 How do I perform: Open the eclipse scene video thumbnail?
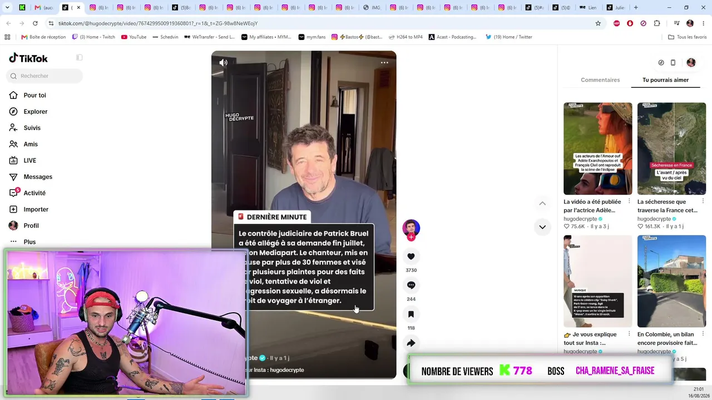point(598,148)
